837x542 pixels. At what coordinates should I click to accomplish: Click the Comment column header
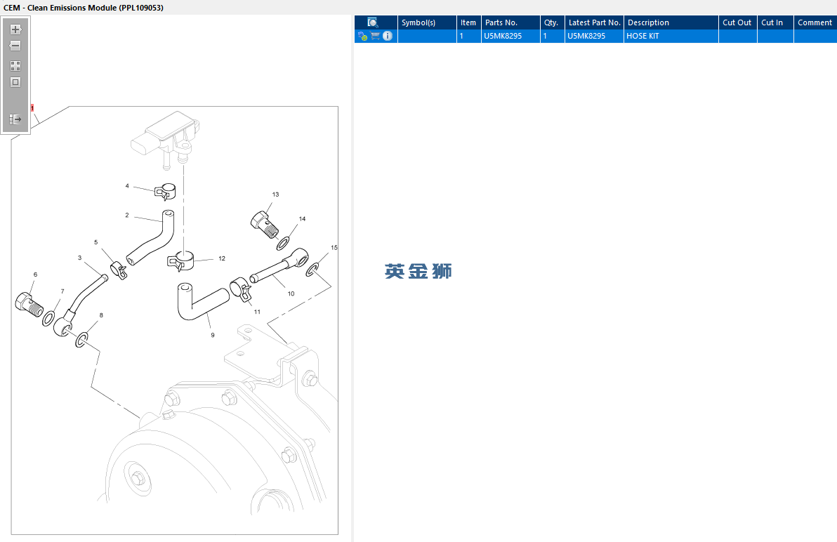tap(815, 22)
